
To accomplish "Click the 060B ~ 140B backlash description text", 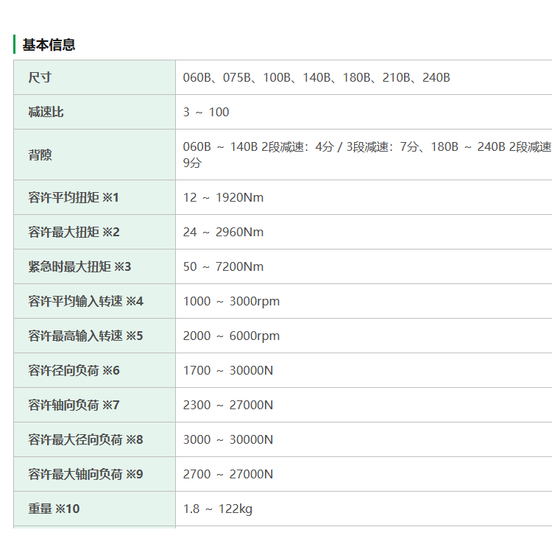I will pos(367,155).
